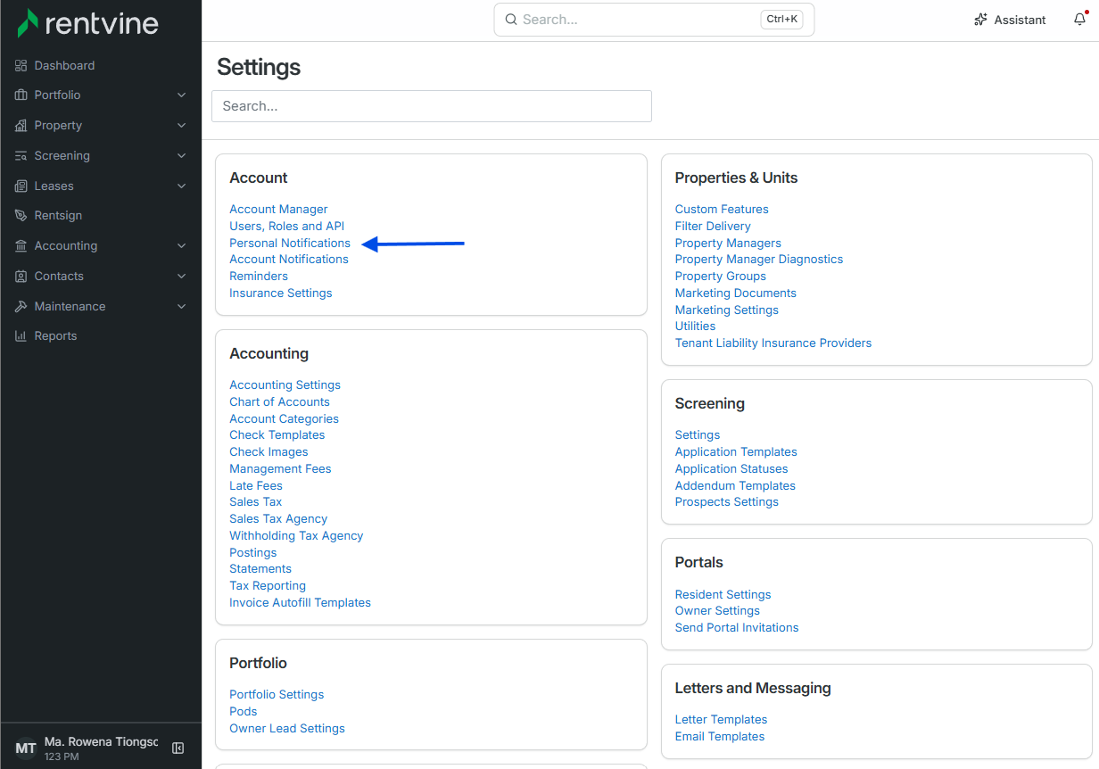Open Account Manager link

pyautogui.click(x=278, y=209)
